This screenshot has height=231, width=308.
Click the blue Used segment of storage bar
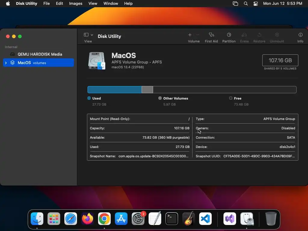115,90
